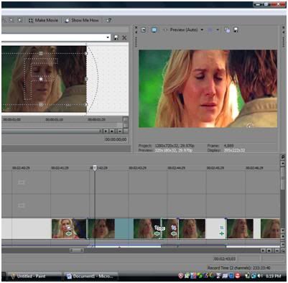Switch to Document1 - Microsoft Word taskbar item
The width and height of the screenshot is (288, 283).
91,277
